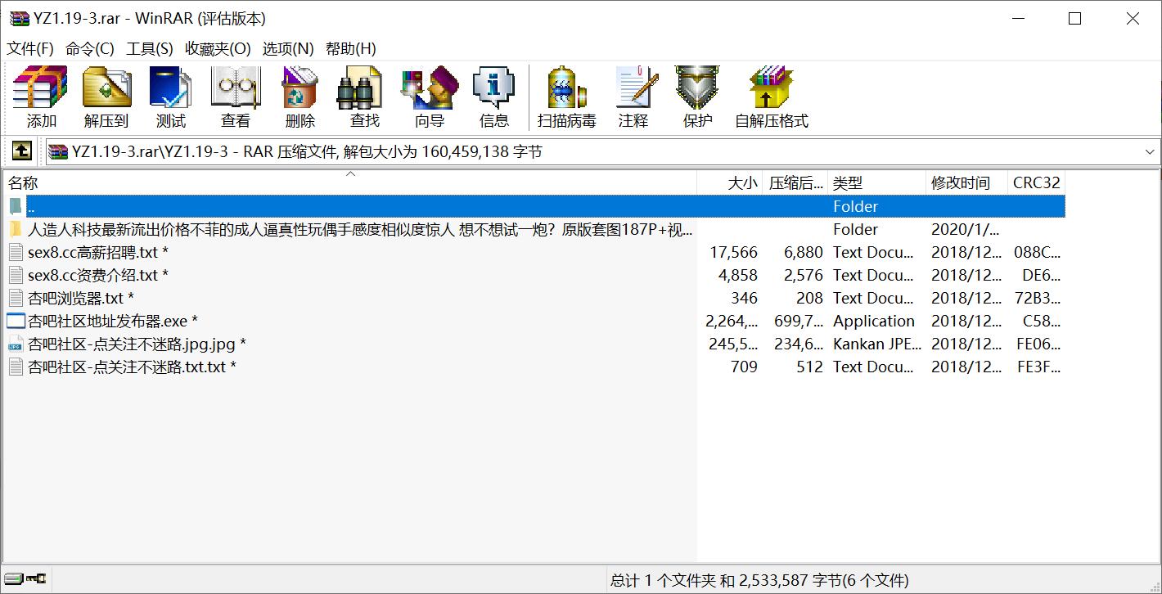The image size is (1162, 594).
Task: Click the yellow folder icon in file list
Action: click(16, 229)
